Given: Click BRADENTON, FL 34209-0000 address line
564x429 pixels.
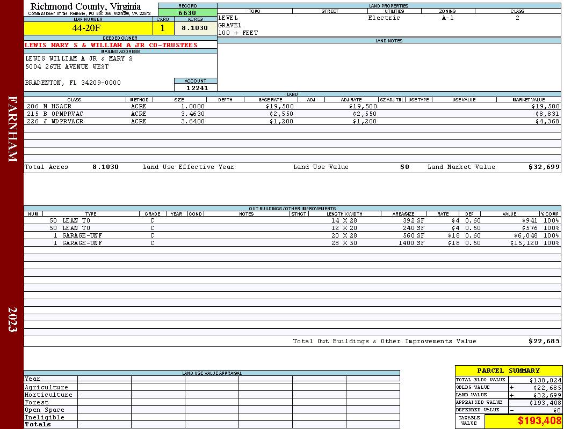Looking at the screenshot, I should click(73, 83).
